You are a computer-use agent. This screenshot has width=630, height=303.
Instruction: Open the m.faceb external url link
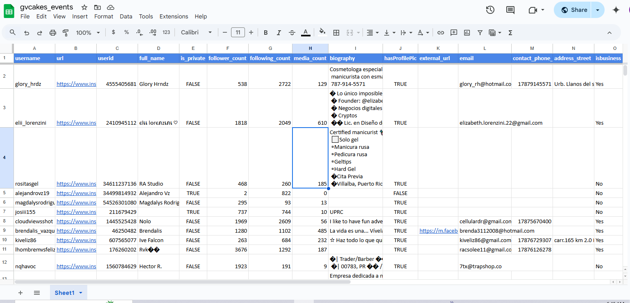438,231
